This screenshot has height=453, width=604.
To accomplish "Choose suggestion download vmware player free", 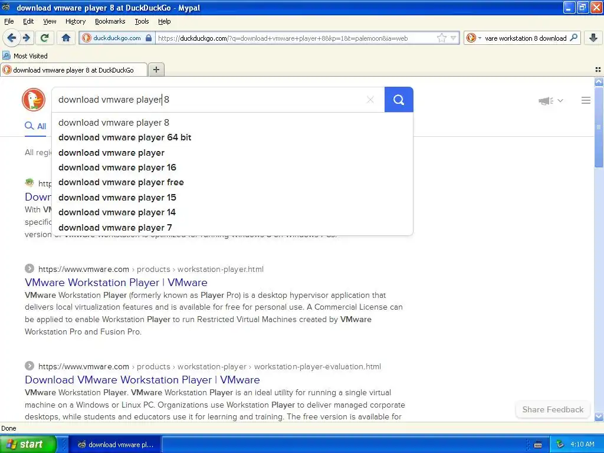I will point(232,182).
